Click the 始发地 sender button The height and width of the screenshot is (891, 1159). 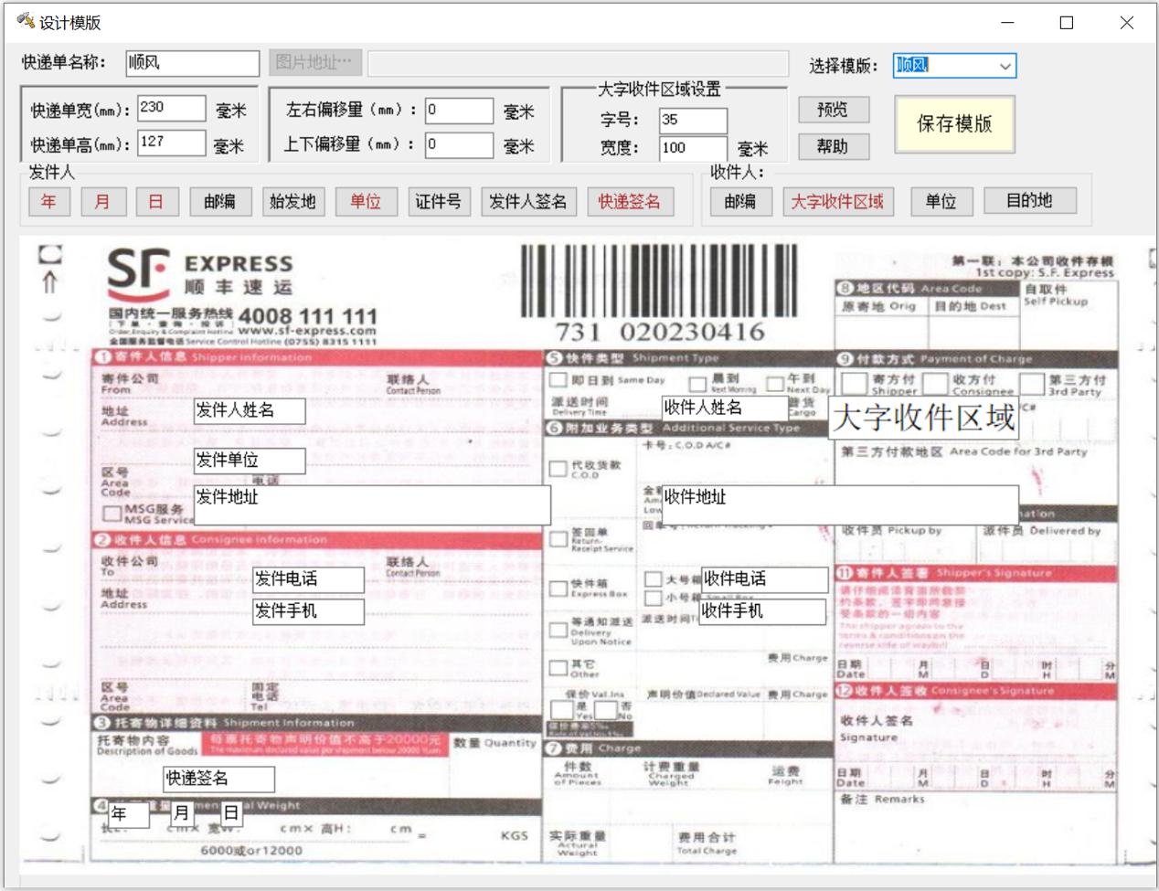click(292, 202)
